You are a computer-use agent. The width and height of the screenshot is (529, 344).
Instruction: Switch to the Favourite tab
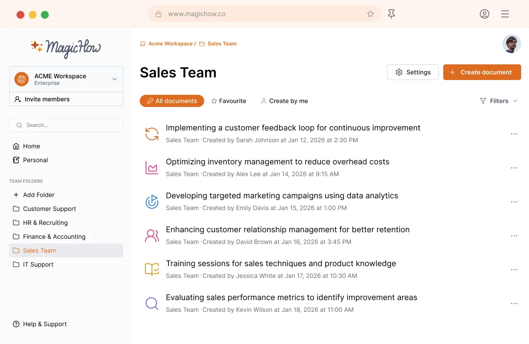[x=229, y=101]
